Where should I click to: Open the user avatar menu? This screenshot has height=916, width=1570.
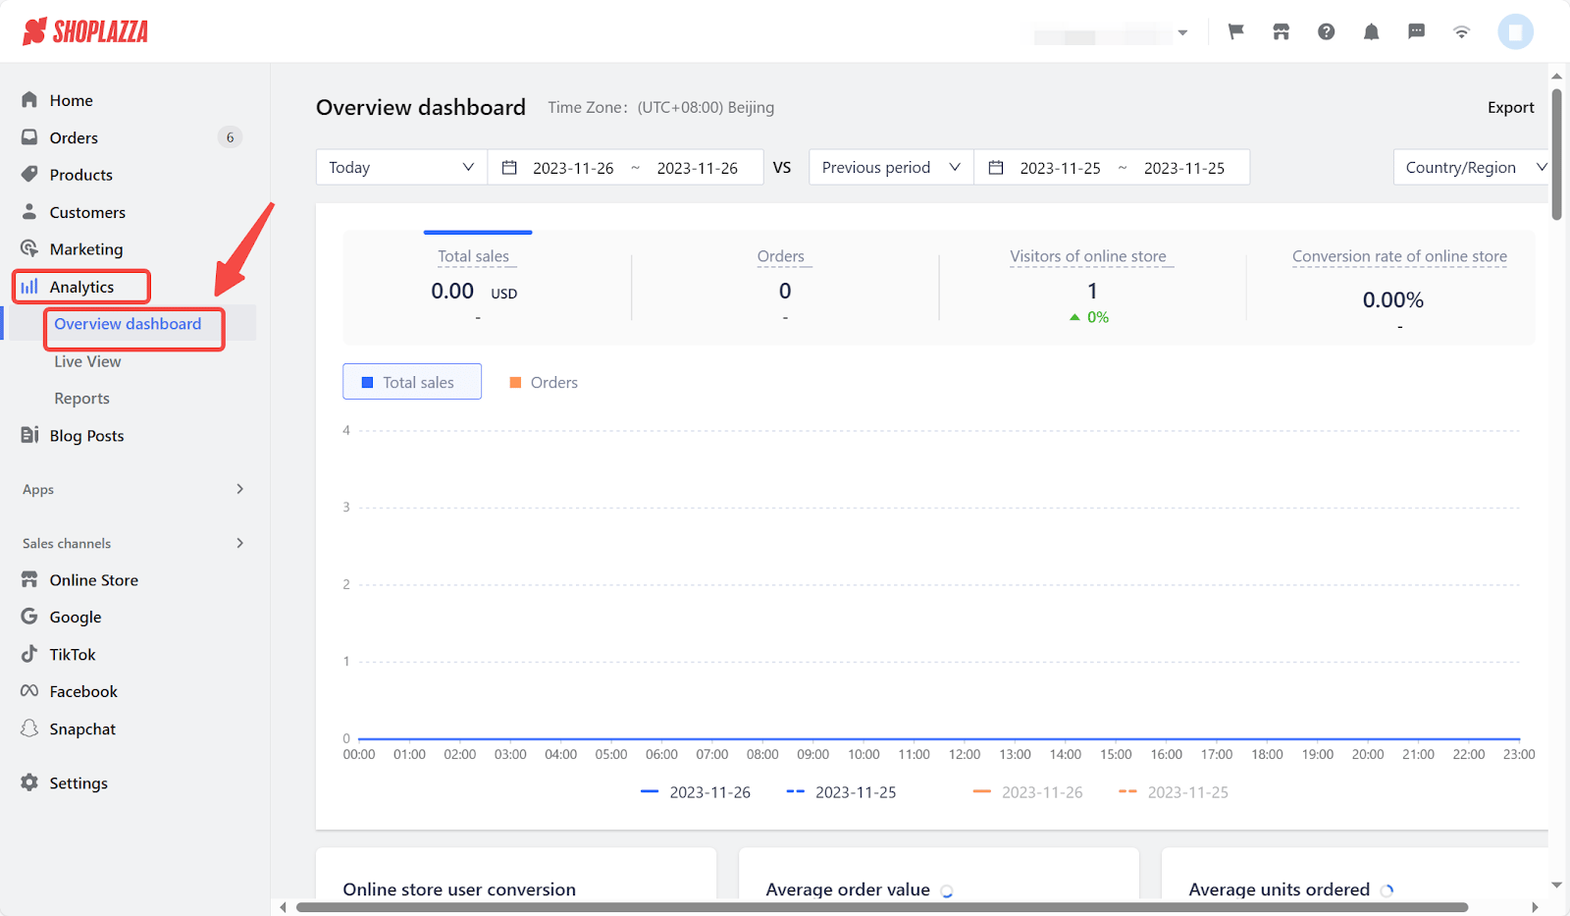[1515, 31]
